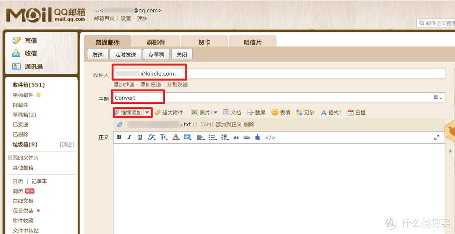Click the paperclip icon beside the attachment
This screenshot has width=455, height=234.
tap(120, 125)
